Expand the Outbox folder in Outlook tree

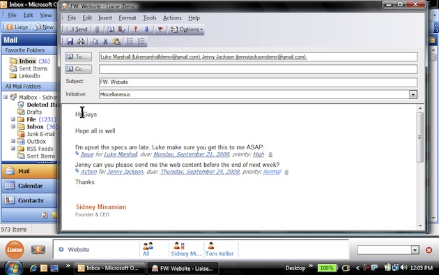pyautogui.click(x=13, y=141)
